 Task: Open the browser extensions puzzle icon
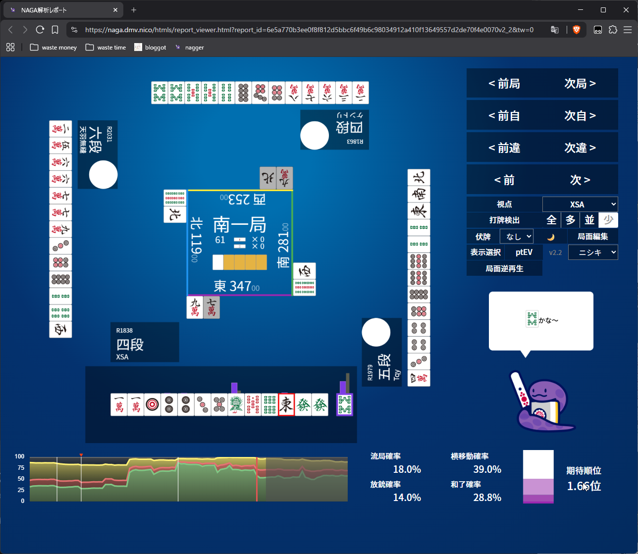(x=613, y=30)
